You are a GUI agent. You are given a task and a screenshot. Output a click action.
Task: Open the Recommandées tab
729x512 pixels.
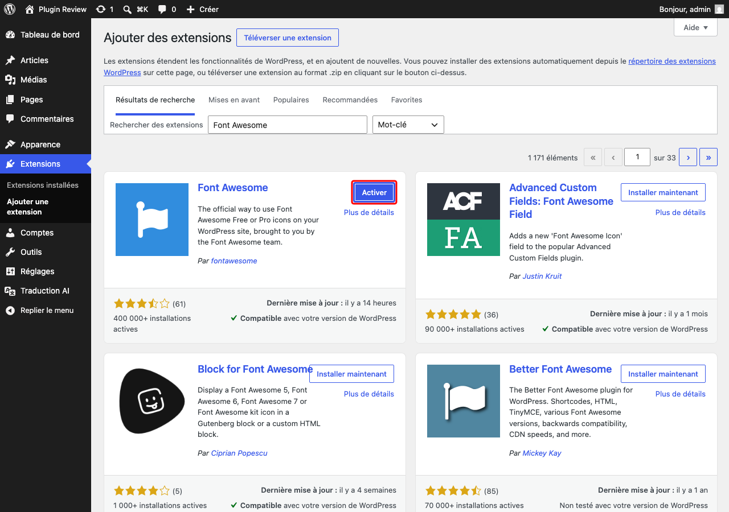click(x=350, y=100)
